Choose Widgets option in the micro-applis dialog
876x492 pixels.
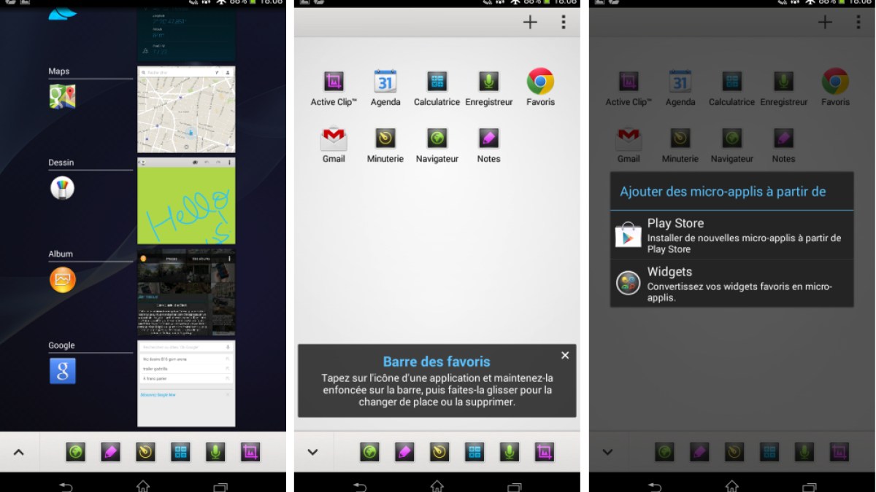coord(731,284)
